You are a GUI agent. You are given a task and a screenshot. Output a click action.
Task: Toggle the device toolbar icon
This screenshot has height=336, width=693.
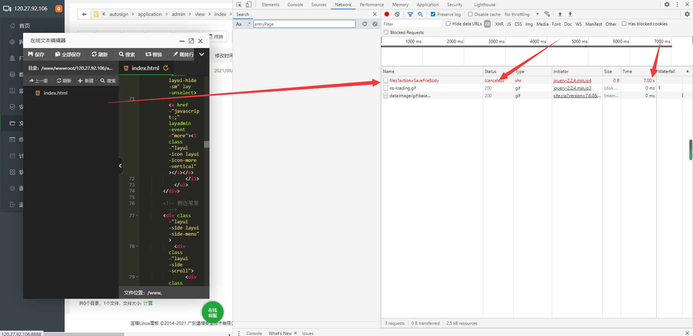click(248, 5)
